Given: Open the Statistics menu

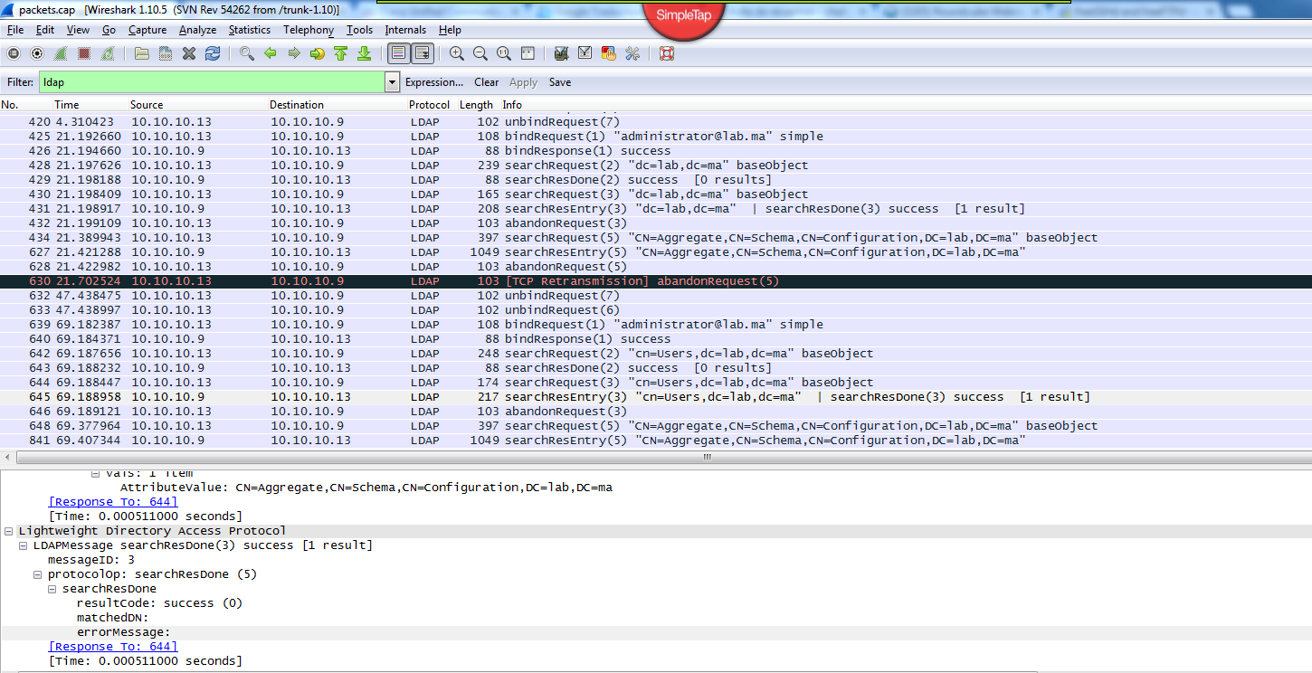Looking at the screenshot, I should coord(249,30).
